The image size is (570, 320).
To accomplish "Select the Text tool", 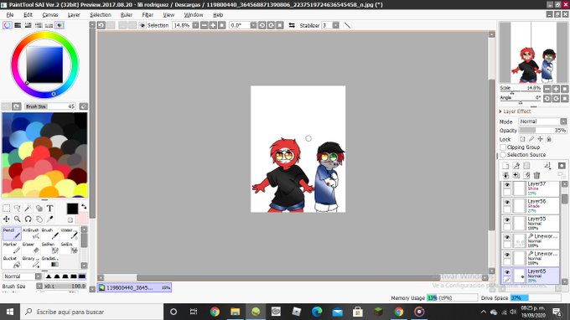I will [49, 208].
